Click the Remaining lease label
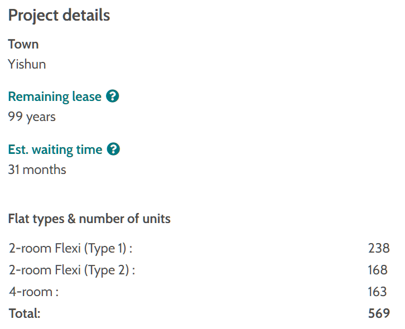 click(55, 96)
